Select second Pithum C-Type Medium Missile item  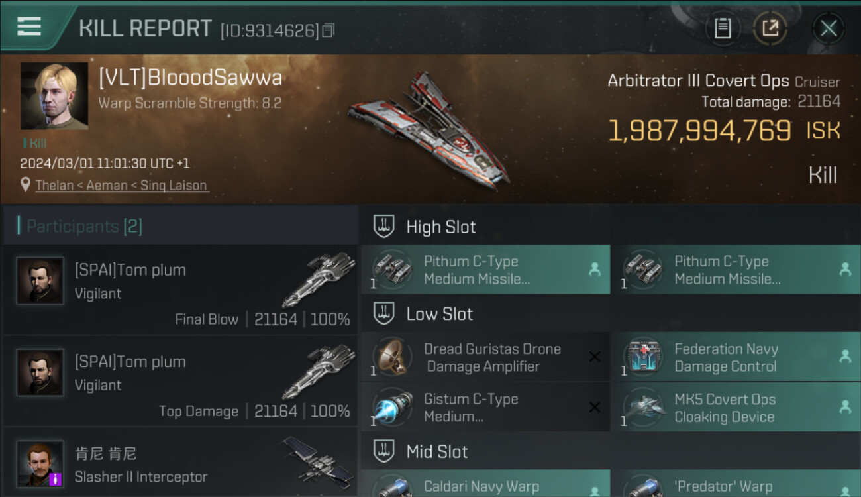click(736, 270)
